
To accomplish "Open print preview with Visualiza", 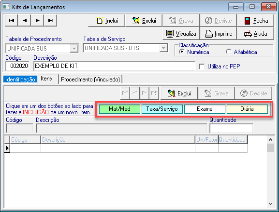I will 181,34.
